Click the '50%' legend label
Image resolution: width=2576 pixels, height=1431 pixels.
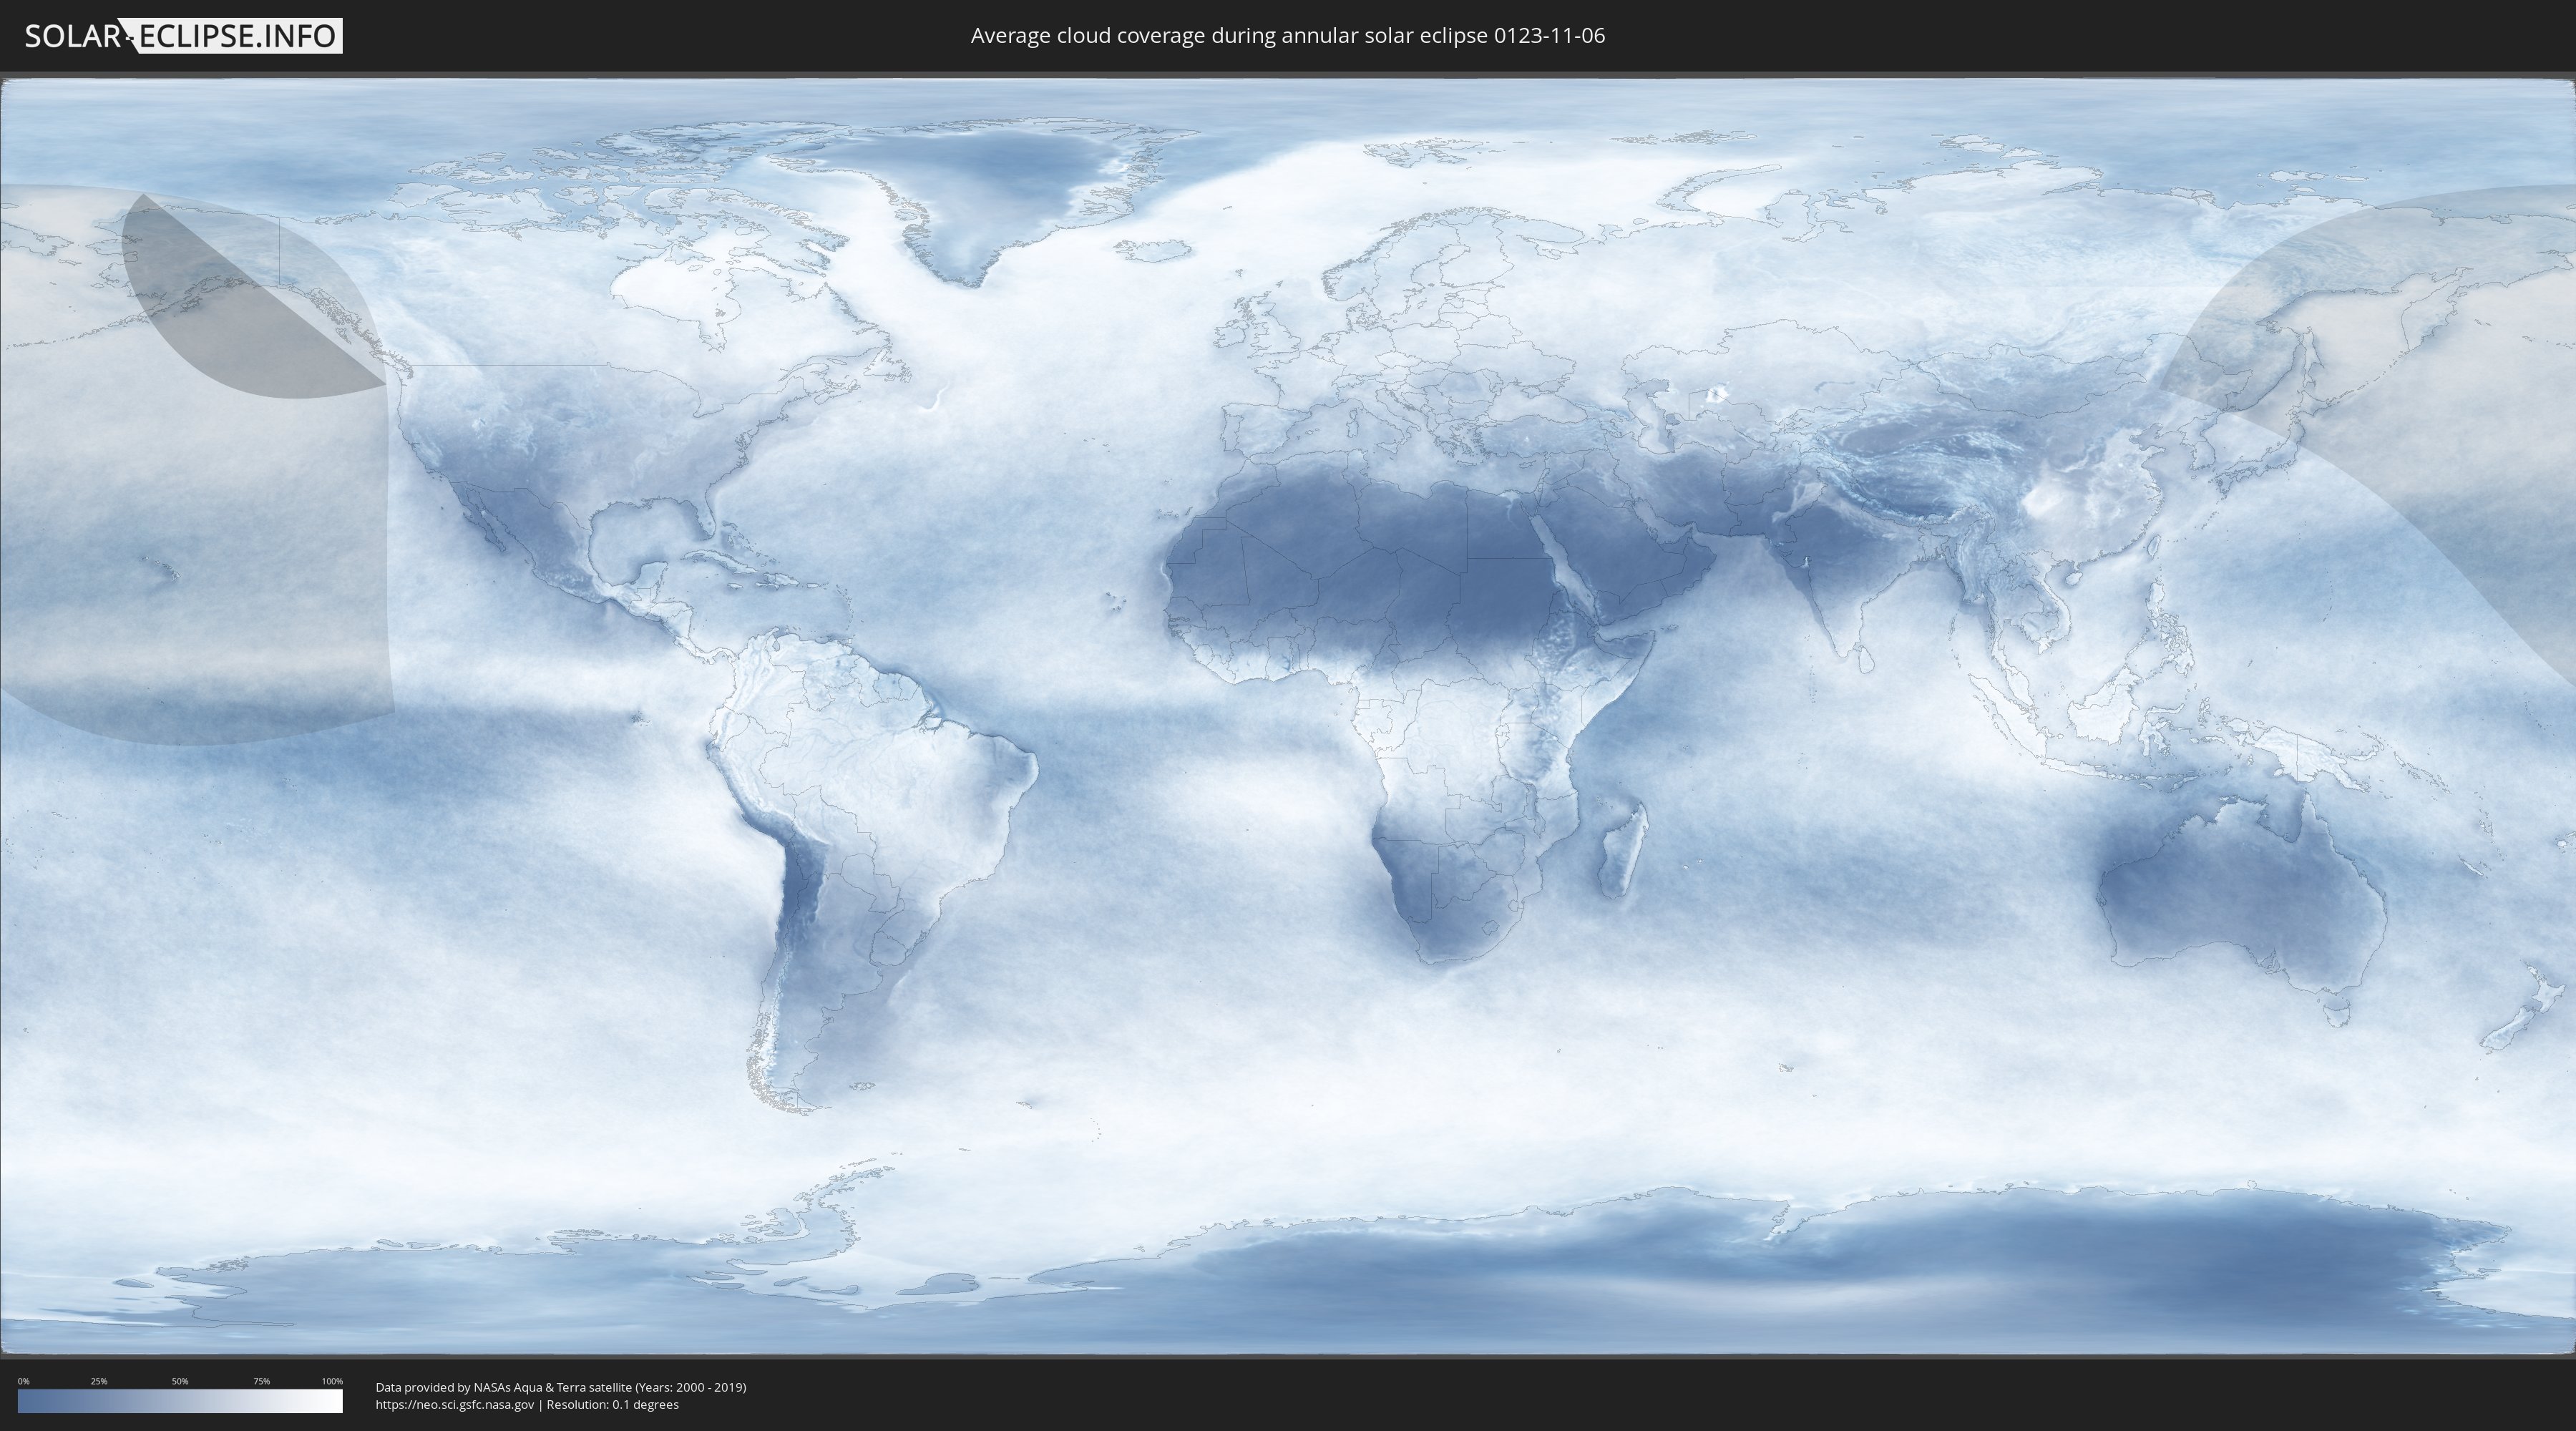(x=180, y=1381)
